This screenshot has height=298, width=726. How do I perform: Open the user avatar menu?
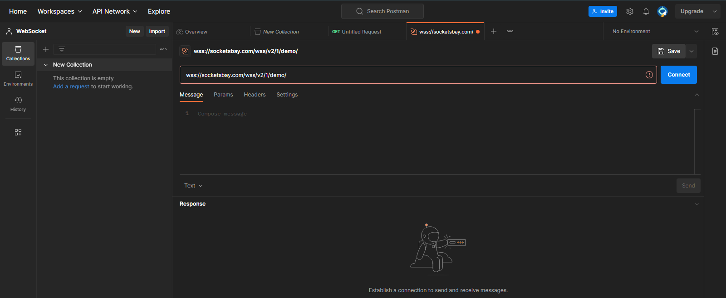(662, 11)
